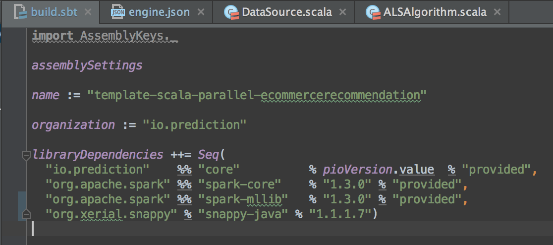
Task: Click the Scala icon on DataSource.scala tab
Action: tap(230, 12)
